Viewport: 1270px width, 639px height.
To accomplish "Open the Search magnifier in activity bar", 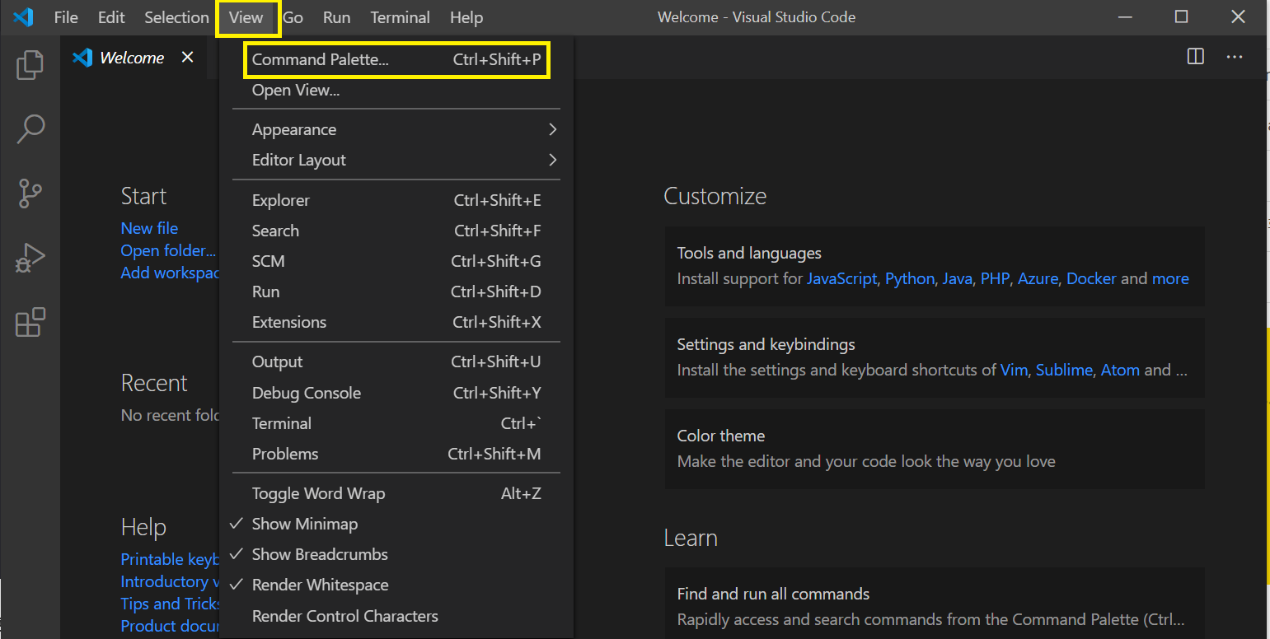I will pos(30,129).
